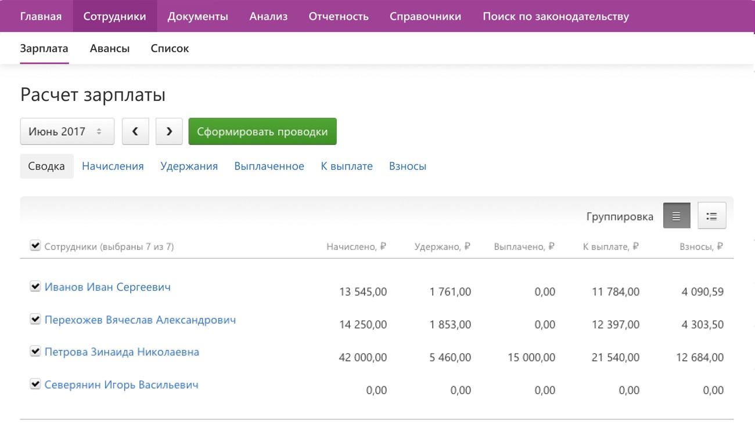Go to the previous month arrow
This screenshot has width=755, height=424.
tap(135, 132)
